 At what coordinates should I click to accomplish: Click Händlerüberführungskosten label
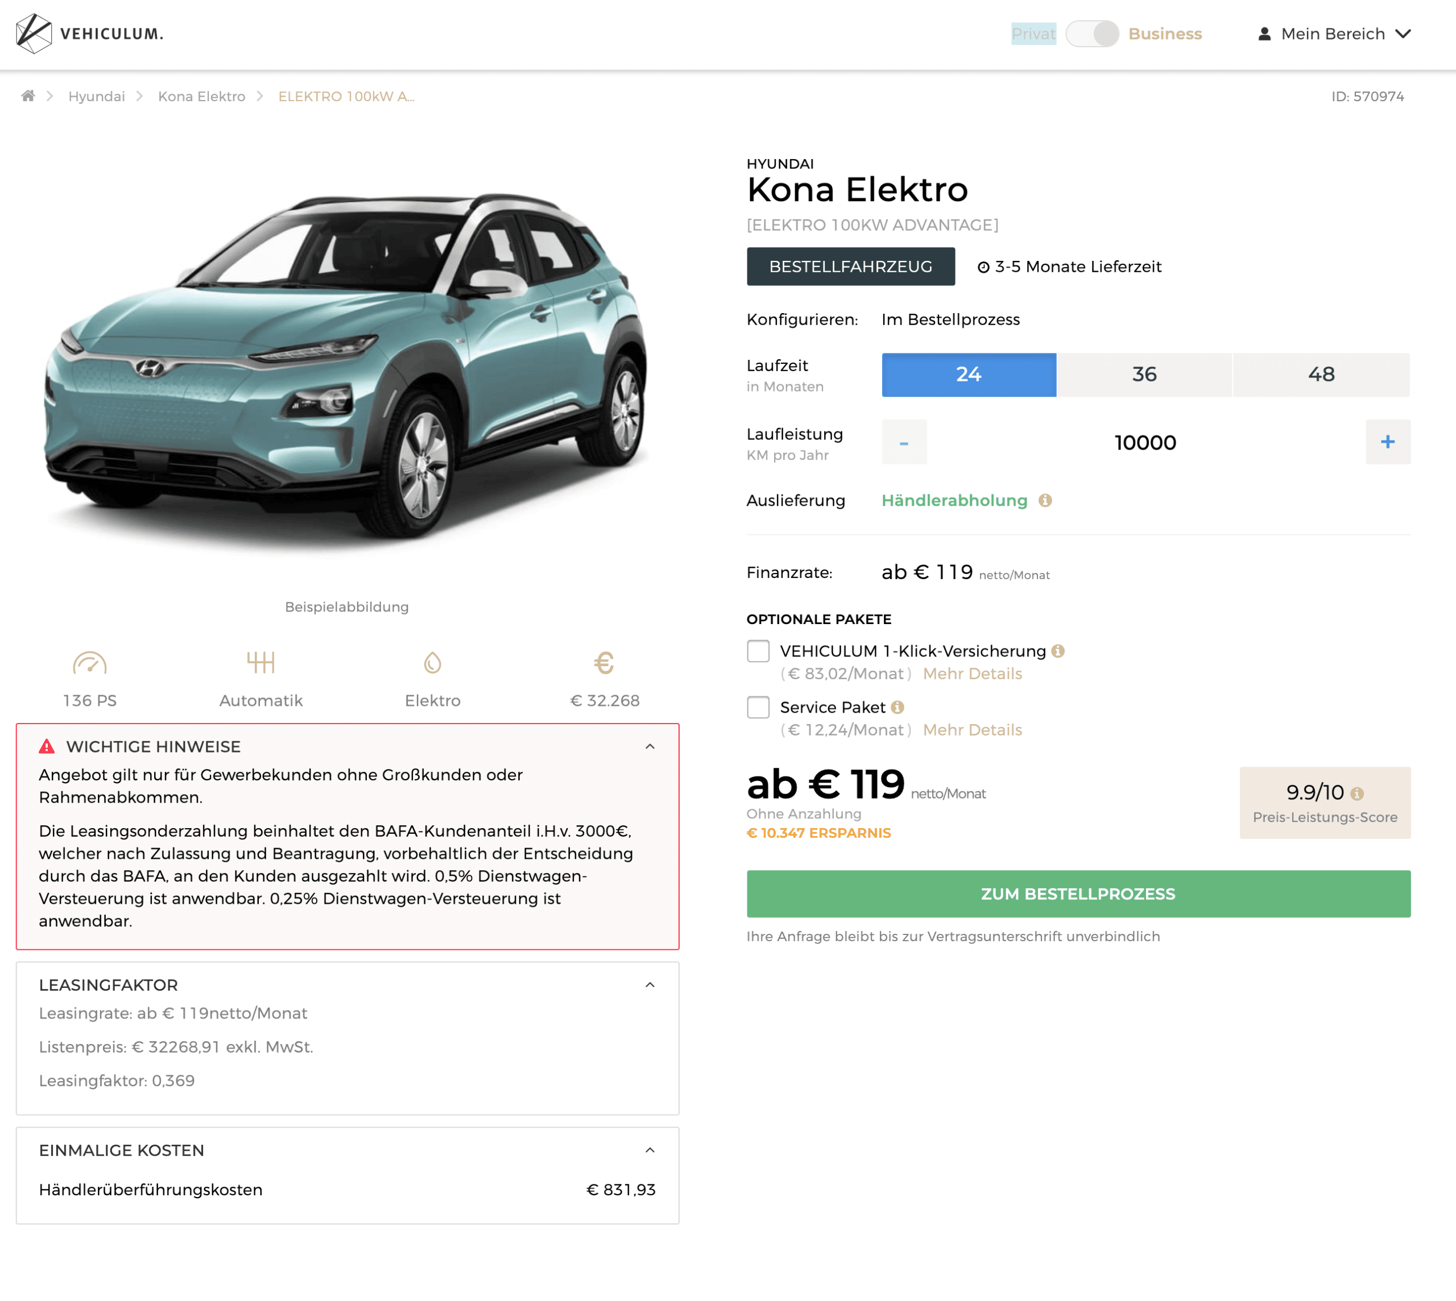click(151, 1189)
